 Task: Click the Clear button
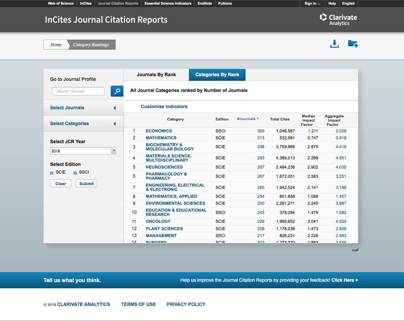(x=61, y=184)
